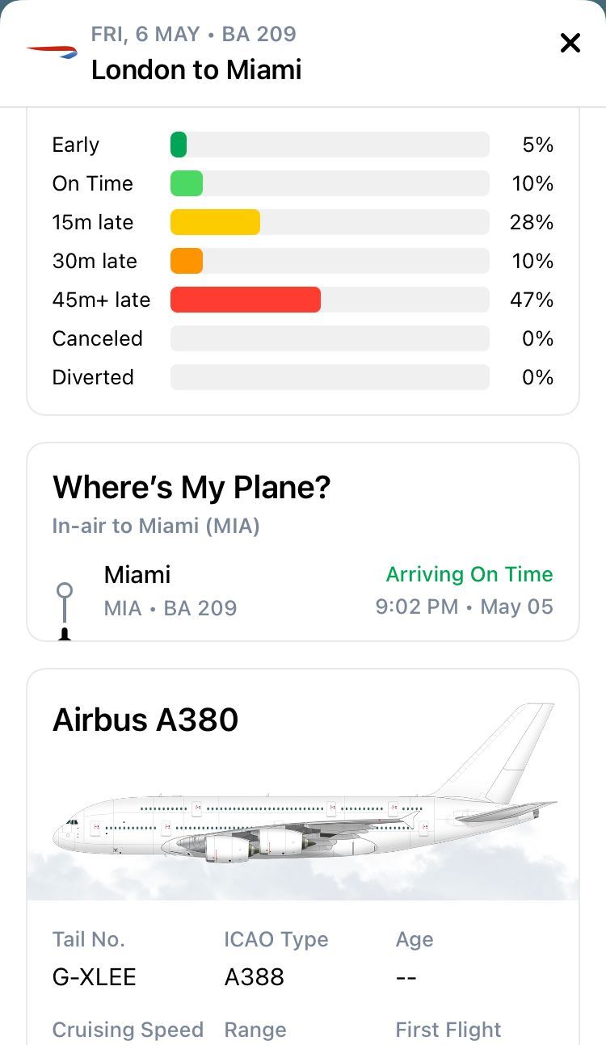Tap the 15m late yellow bar

click(x=215, y=222)
